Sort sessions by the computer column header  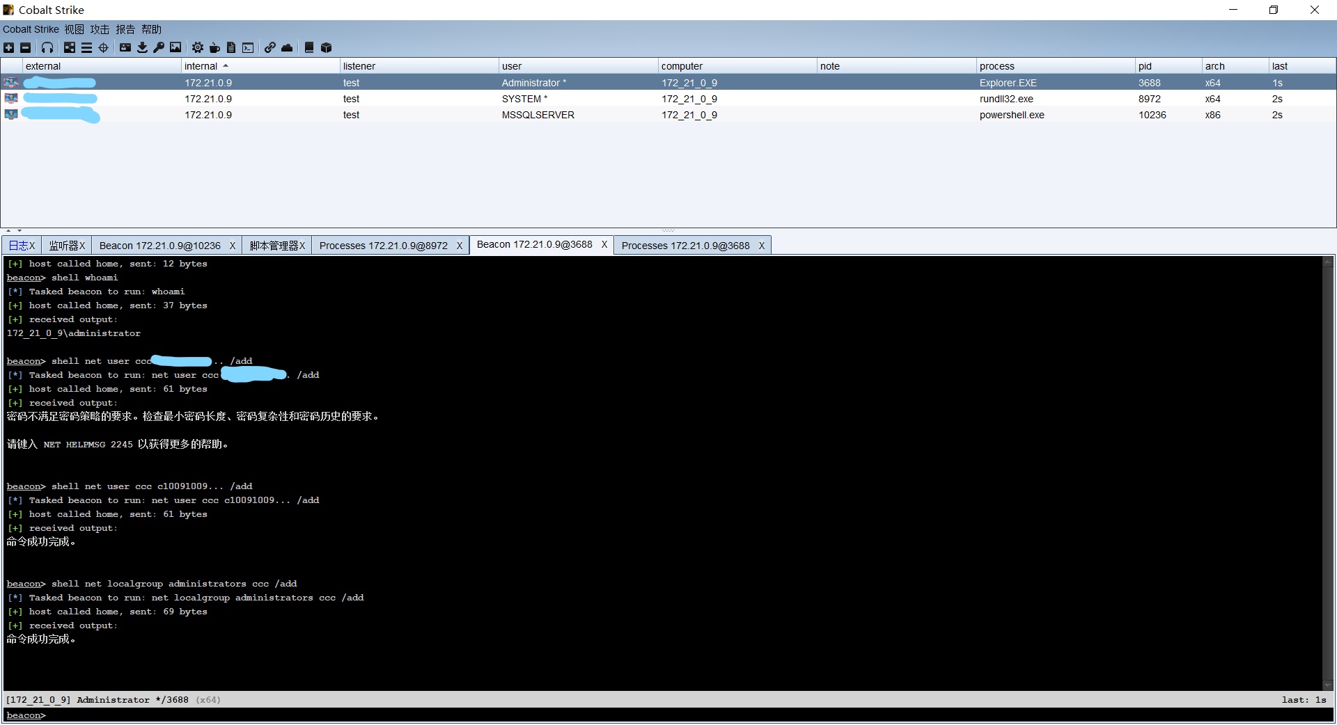(x=737, y=66)
